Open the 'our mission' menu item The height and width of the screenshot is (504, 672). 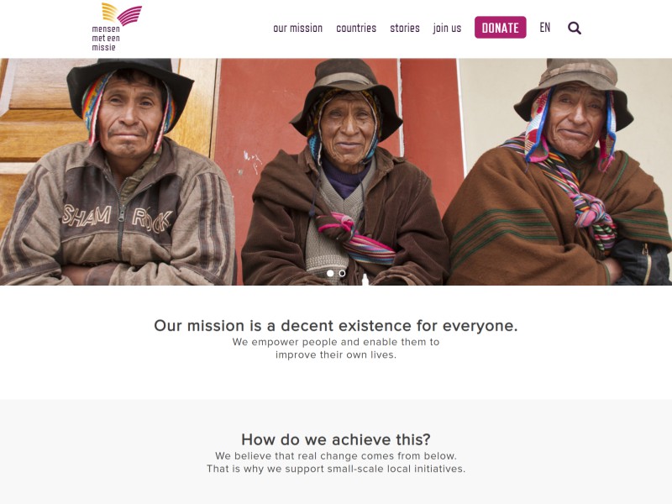[298, 29]
